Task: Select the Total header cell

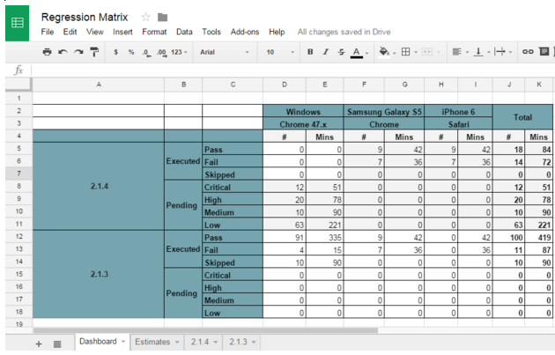Action: (522, 117)
